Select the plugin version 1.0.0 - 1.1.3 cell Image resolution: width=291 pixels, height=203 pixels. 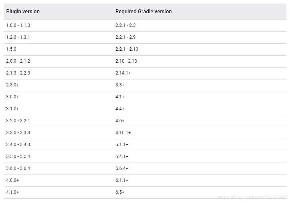pyautogui.click(x=18, y=25)
